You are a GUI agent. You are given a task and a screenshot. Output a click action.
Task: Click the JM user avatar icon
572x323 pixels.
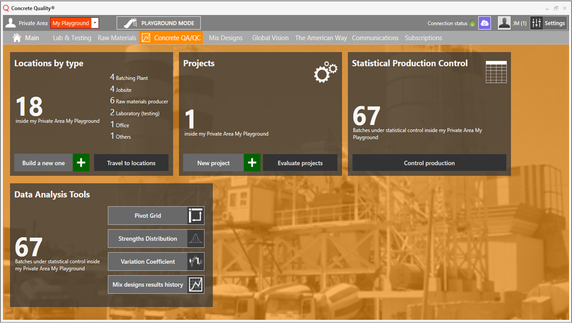[x=504, y=23]
